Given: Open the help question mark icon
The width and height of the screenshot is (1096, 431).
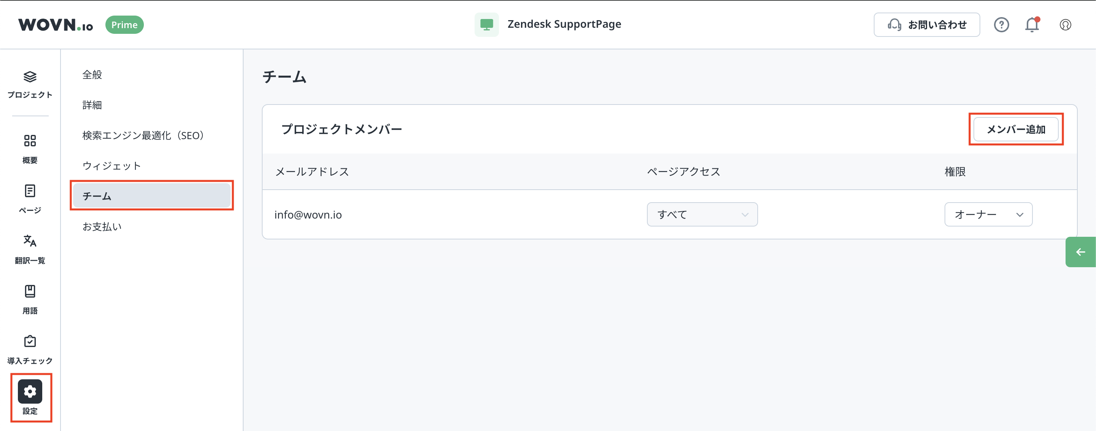Looking at the screenshot, I should tap(1001, 25).
